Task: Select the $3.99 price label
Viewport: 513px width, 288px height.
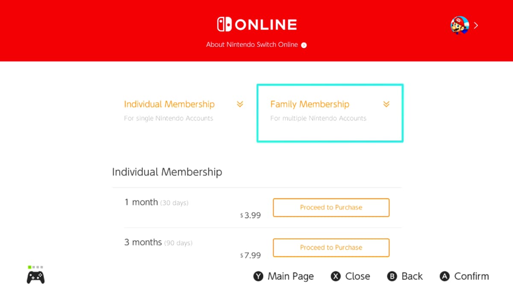Action: tap(250, 215)
